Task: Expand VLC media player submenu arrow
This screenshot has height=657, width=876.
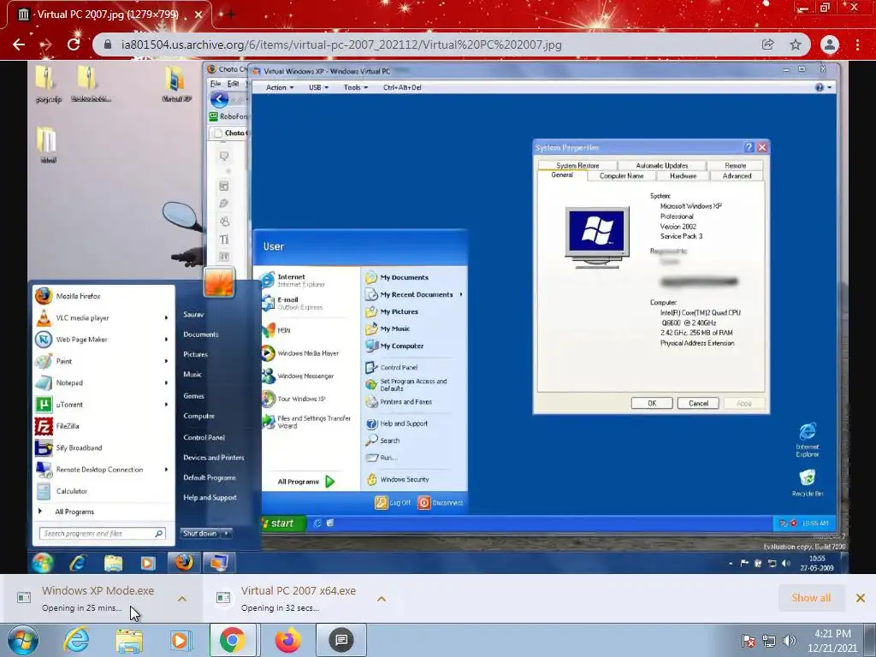Action: [x=166, y=318]
